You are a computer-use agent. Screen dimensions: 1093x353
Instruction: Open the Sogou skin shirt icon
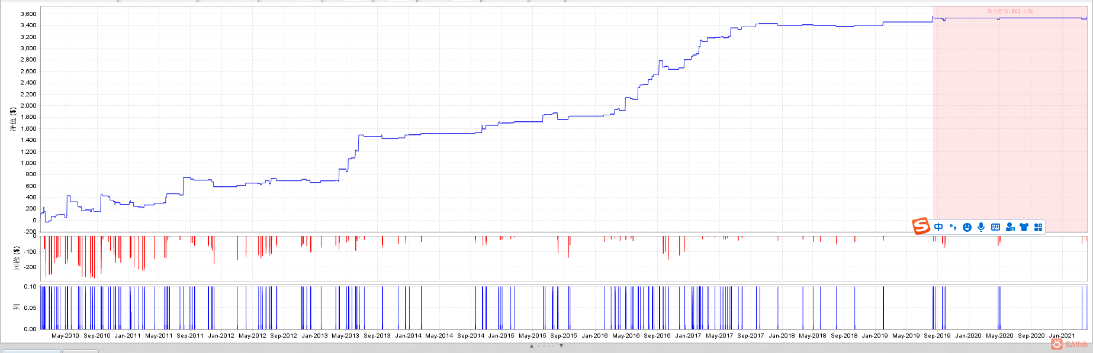[1024, 227]
